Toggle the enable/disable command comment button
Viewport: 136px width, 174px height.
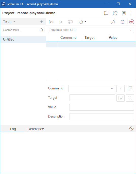pyautogui.click(x=121, y=89)
